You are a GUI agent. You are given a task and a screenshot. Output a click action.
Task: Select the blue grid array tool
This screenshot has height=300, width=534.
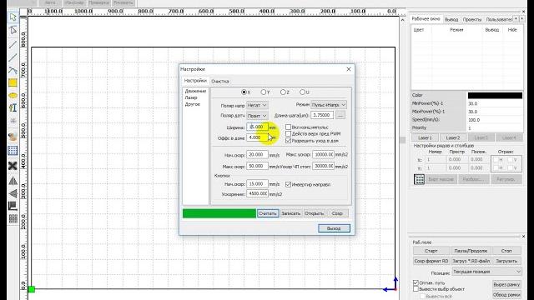coord(13,150)
